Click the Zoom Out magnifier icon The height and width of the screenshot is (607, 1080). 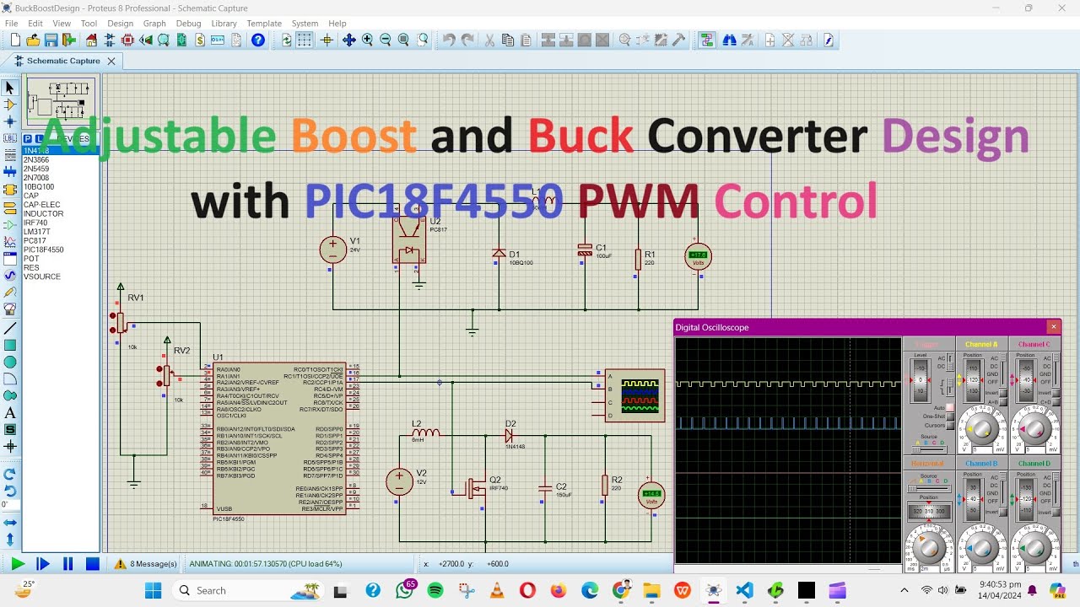[x=386, y=40]
